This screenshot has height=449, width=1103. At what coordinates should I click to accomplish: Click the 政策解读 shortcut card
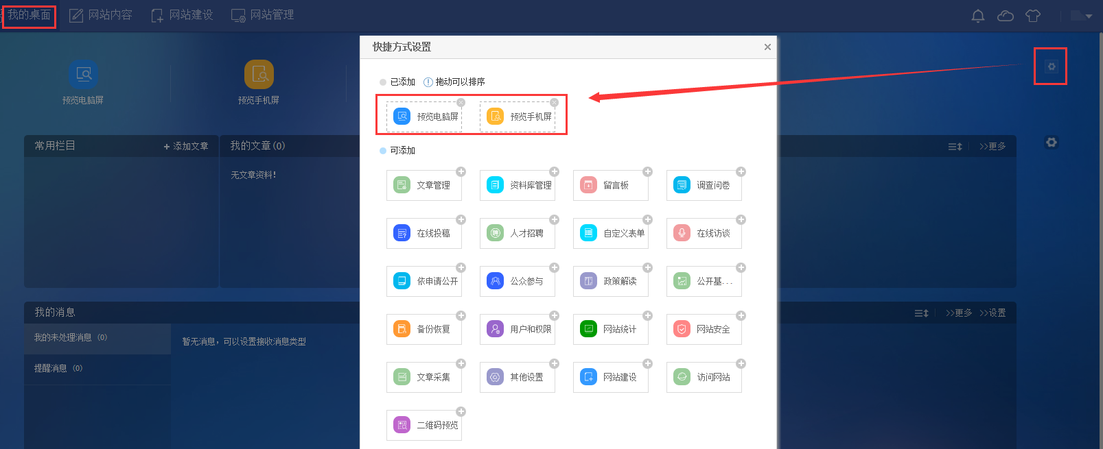611,281
